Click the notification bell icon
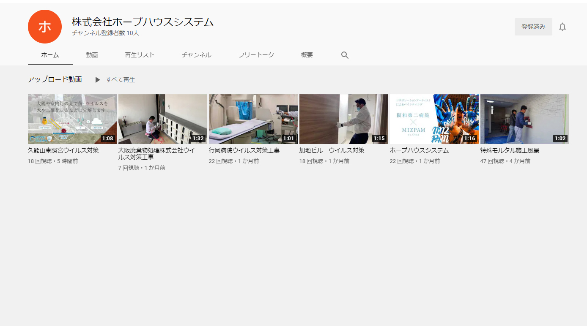587x326 pixels. point(562,27)
